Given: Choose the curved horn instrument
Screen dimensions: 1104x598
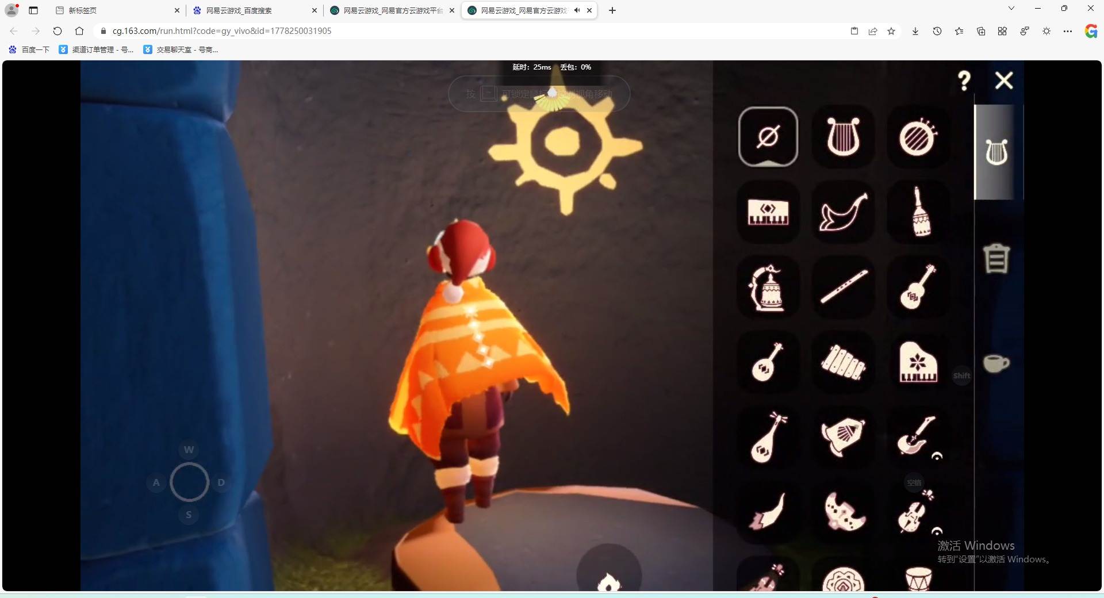Looking at the screenshot, I should [x=843, y=212].
